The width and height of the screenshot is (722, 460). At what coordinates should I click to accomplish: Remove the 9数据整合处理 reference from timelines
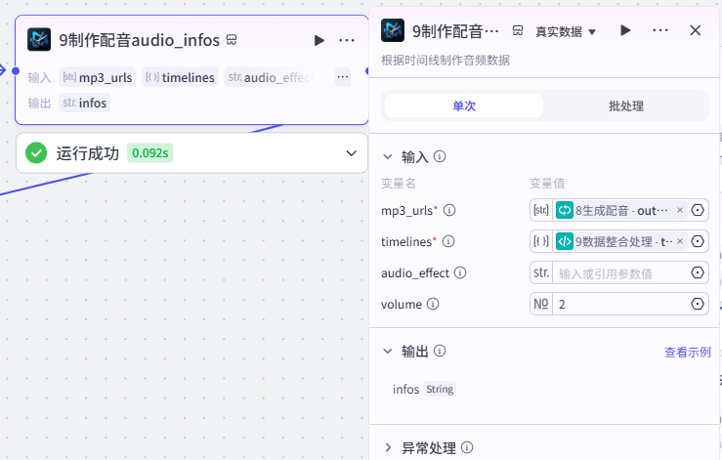pyautogui.click(x=680, y=242)
